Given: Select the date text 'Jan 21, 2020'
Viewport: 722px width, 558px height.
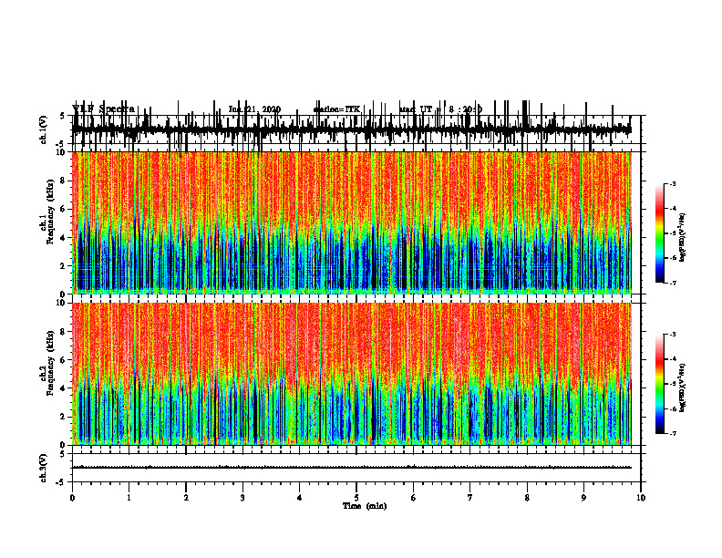Looking at the screenshot, I should [254, 109].
